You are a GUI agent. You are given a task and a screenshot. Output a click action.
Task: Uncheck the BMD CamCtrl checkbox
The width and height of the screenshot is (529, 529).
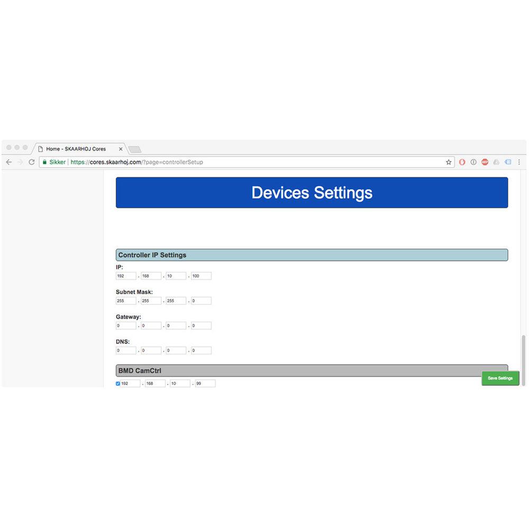(118, 384)
